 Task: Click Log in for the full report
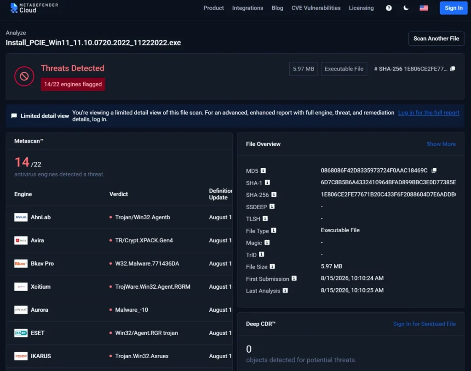(429, 113)
